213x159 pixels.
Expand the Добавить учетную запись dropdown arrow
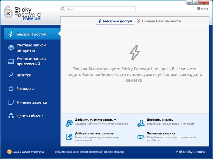[115, 120]
